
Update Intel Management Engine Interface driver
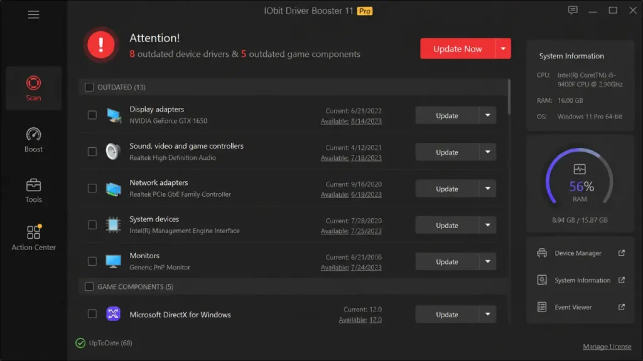point(447,225)
